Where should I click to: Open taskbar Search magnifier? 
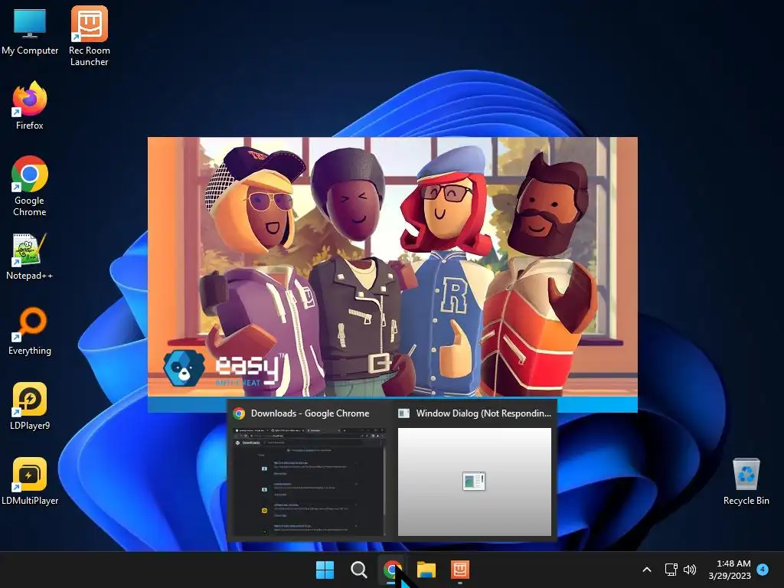coord(358,570)
